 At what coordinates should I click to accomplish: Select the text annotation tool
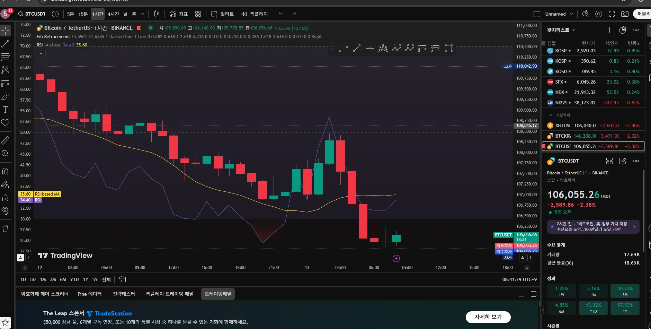point(6,110)
